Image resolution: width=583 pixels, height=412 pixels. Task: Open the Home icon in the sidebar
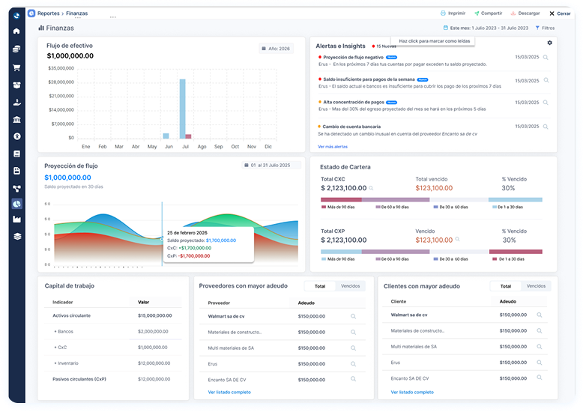[16, 31]
